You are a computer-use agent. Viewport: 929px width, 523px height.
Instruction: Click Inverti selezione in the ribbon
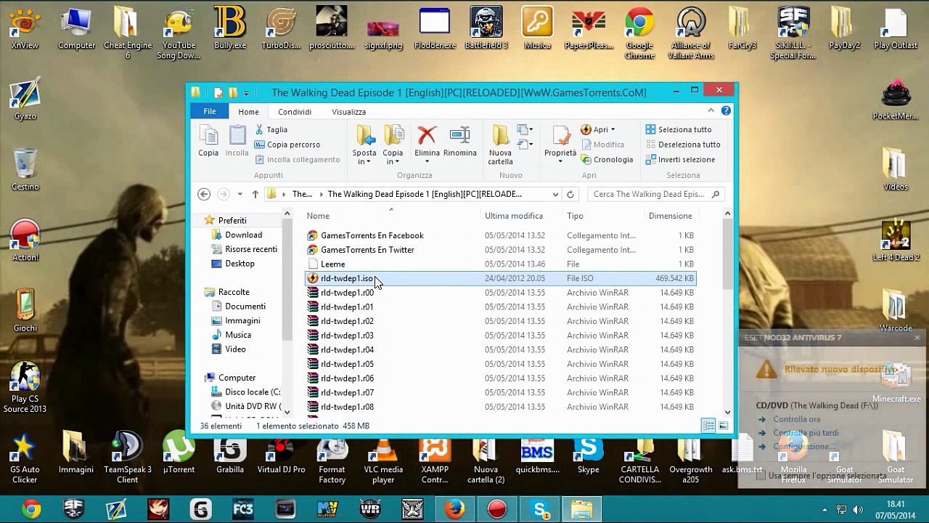pos(680,160)
